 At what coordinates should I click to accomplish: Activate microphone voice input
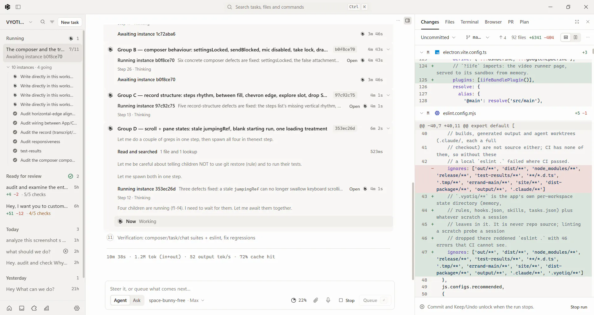pyautogui.click(x=328, y=300)
